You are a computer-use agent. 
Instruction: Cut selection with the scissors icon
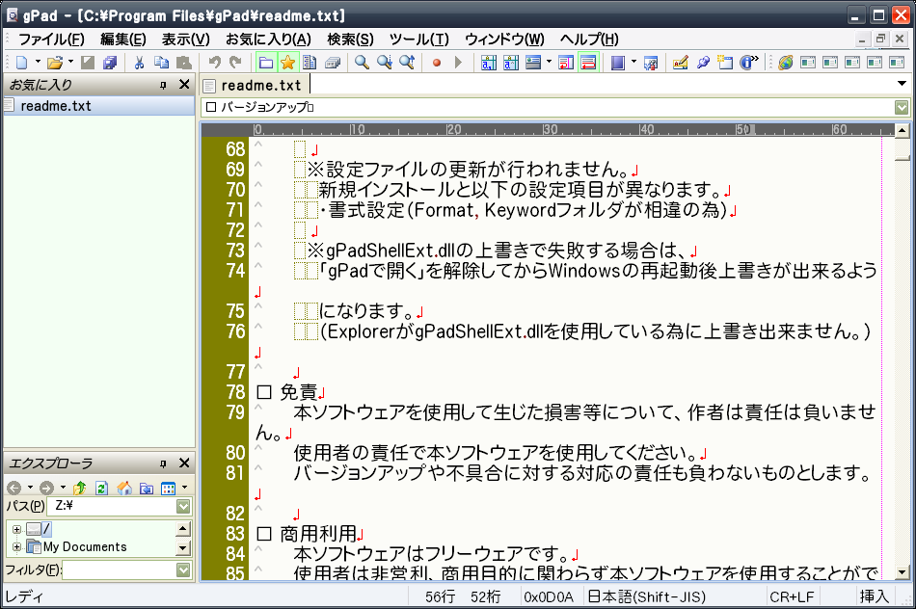[139, 62]
